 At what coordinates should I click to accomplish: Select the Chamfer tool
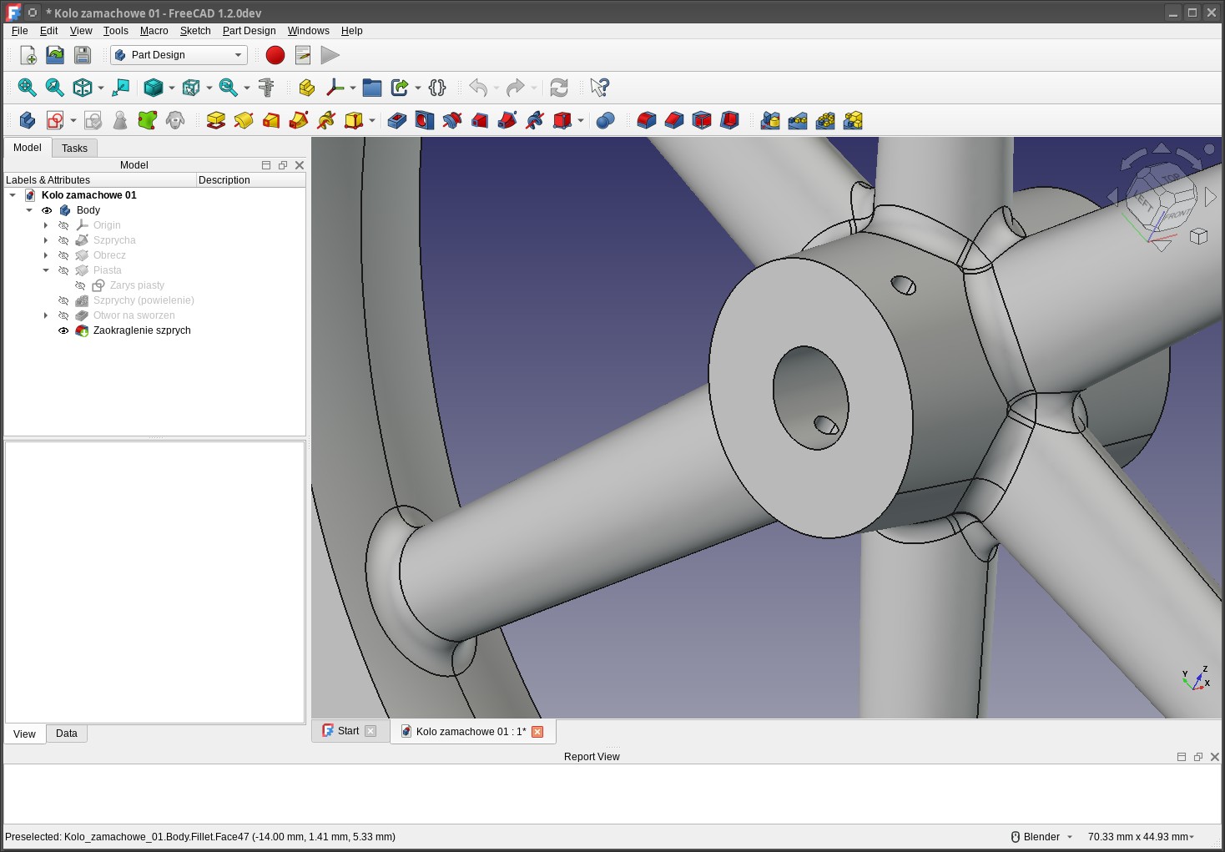click(x=674, y=121)
